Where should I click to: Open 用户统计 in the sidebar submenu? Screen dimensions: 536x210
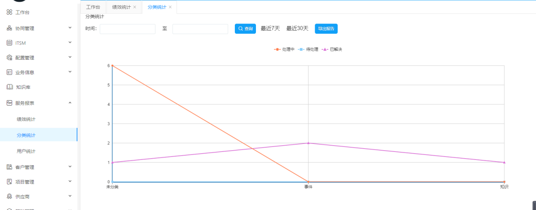26,151
